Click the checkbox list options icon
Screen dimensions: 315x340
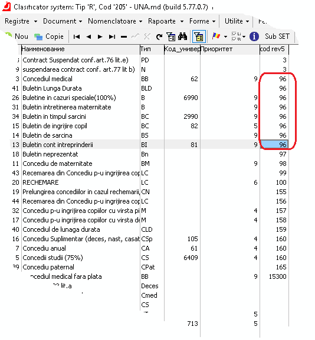pos(236,36)
